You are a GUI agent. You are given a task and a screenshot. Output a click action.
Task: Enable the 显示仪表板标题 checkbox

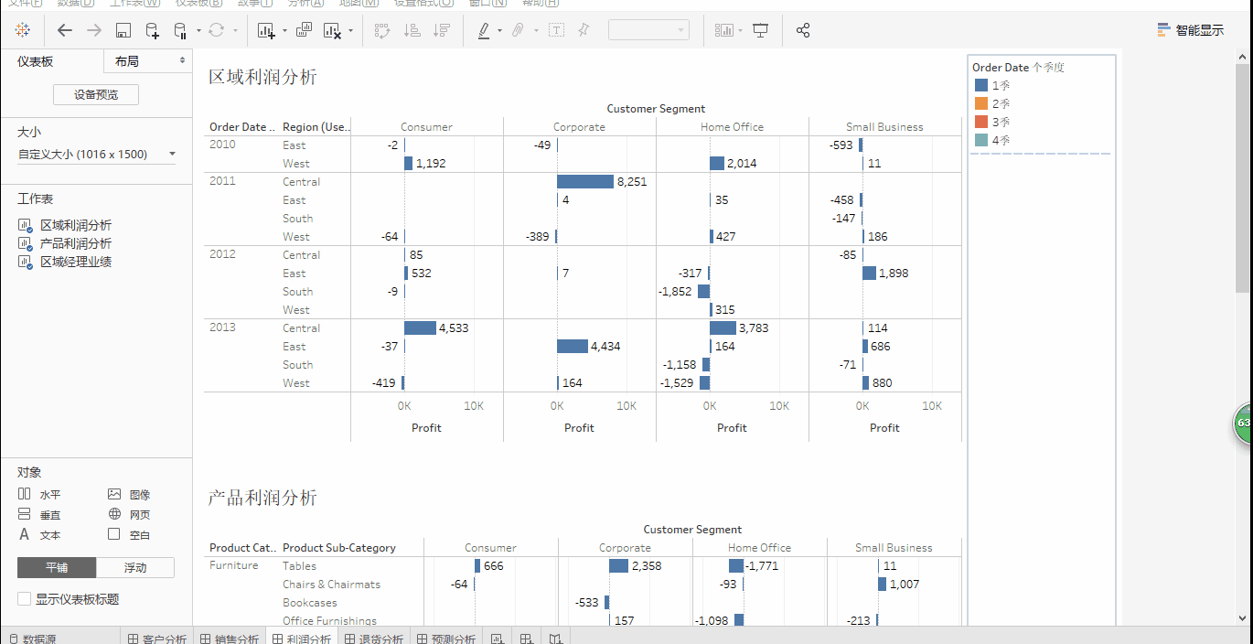[x=24, y=599]
